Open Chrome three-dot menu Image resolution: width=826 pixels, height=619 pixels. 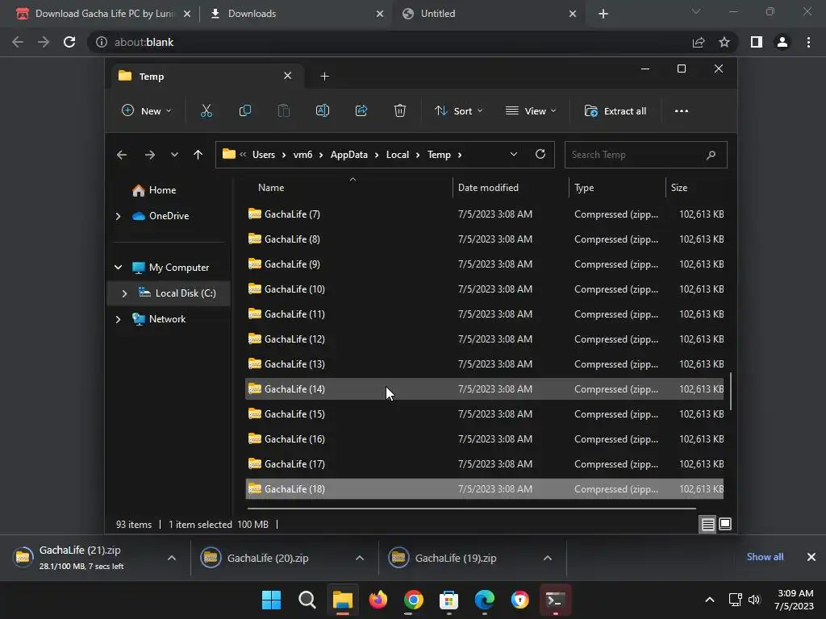(x=808, y=42)
